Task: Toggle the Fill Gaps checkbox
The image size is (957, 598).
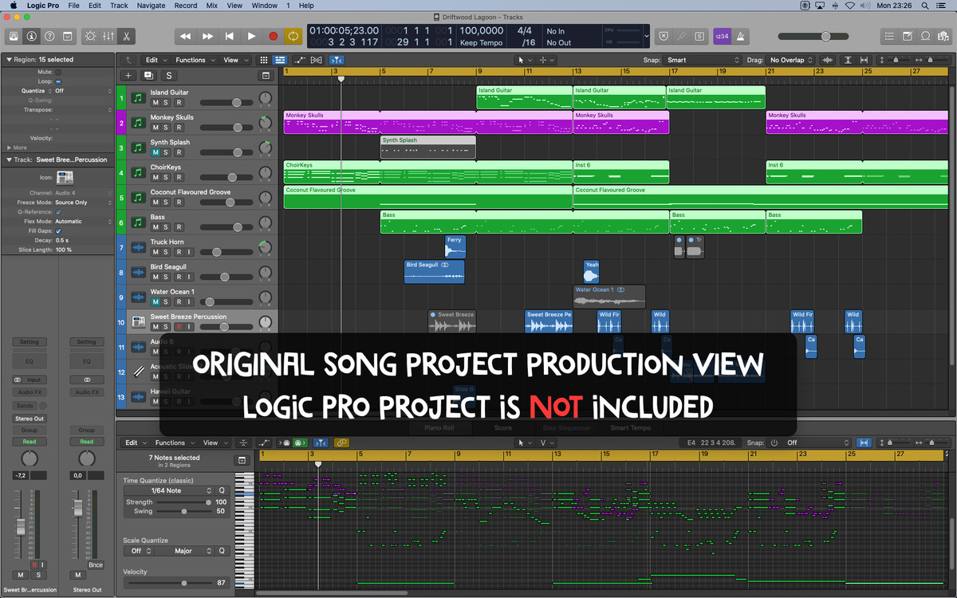Action: pyautogui.click(x=59, y=230)
